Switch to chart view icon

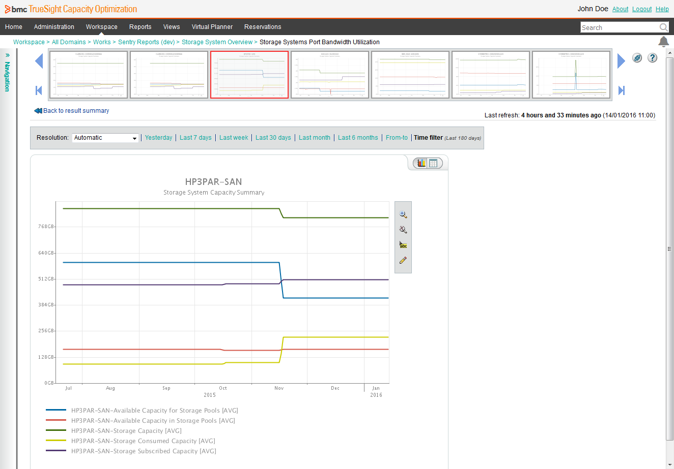[421, 163]
